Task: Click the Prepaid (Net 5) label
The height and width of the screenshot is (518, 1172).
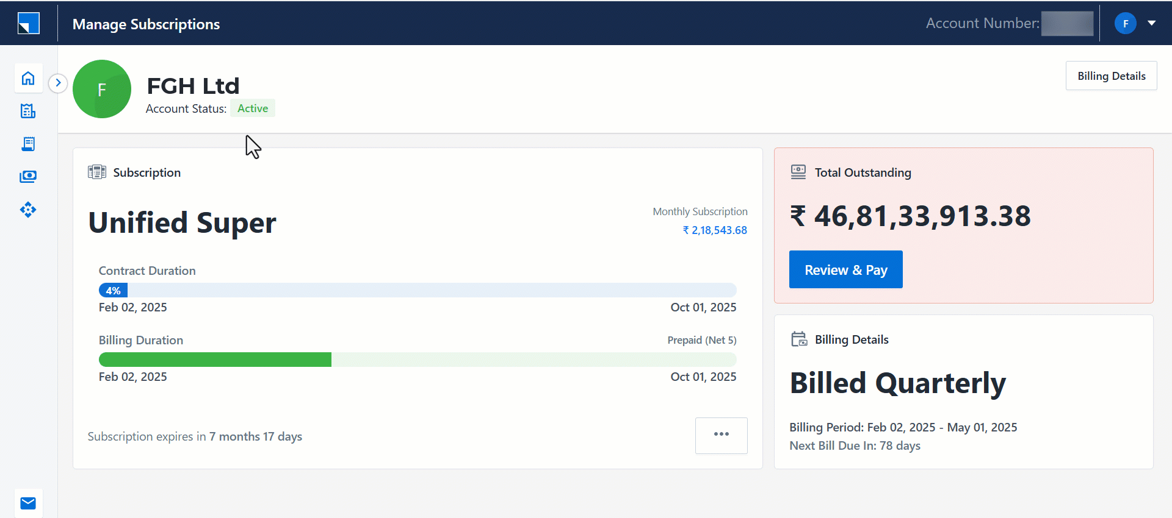Action: click(702, 340)
